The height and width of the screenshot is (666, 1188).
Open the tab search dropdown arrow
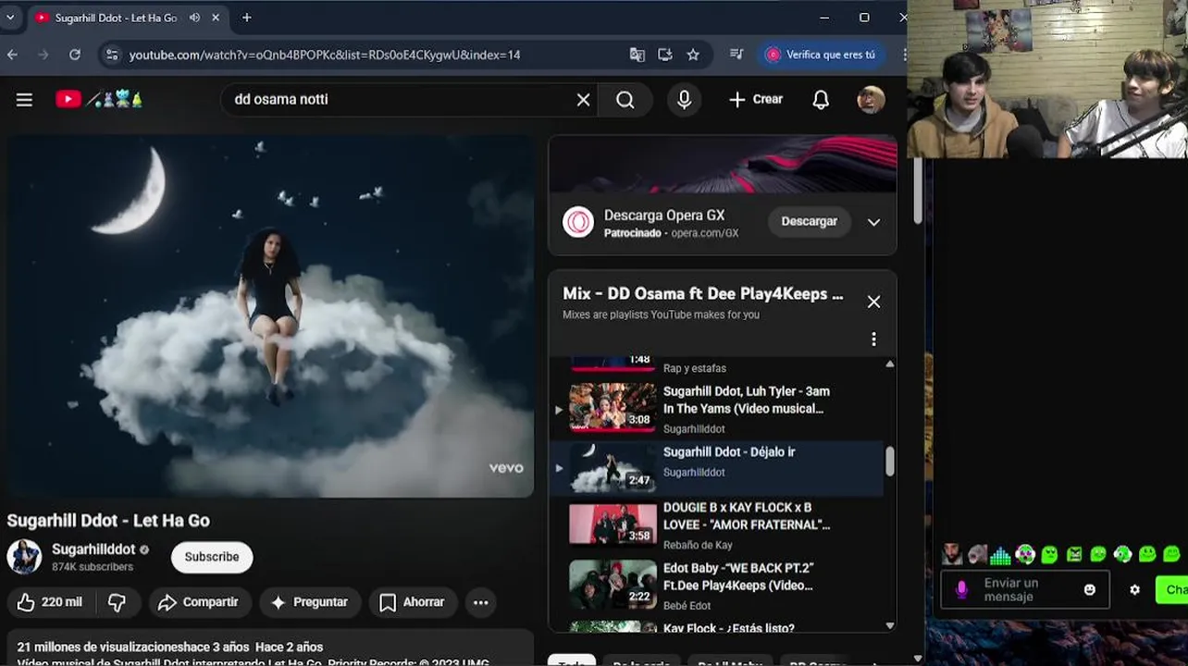click(10, 18)
